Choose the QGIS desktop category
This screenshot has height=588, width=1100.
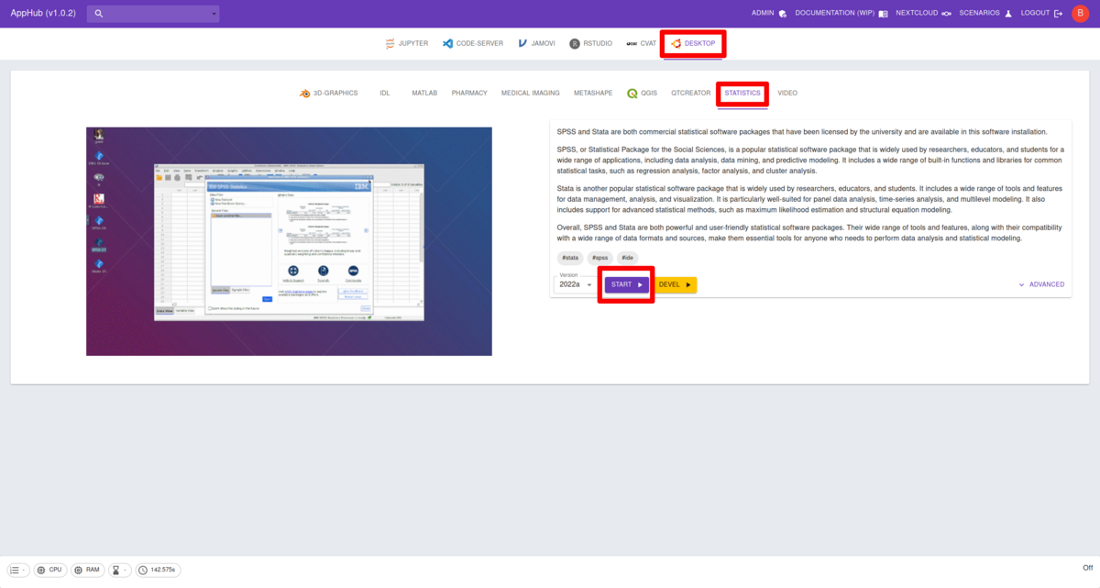pyautogui.click(x=642, y=94)
